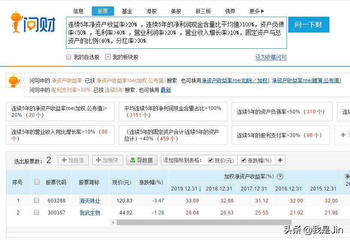Image resolution: width=350 pixels, height=241 pixels.
Task: Click the orange assistant avatar icon
Action: 13,80
